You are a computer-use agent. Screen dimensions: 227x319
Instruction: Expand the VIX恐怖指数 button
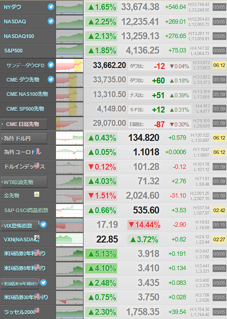pos(20,226)
